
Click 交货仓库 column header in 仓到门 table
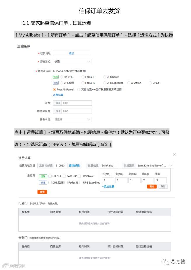(x=56, y=247)
